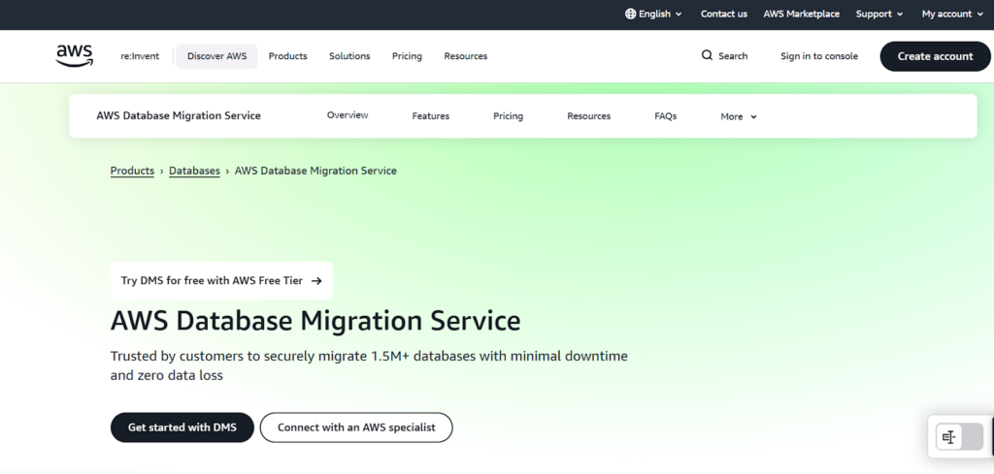Click the globe language icon

[631, 15]
